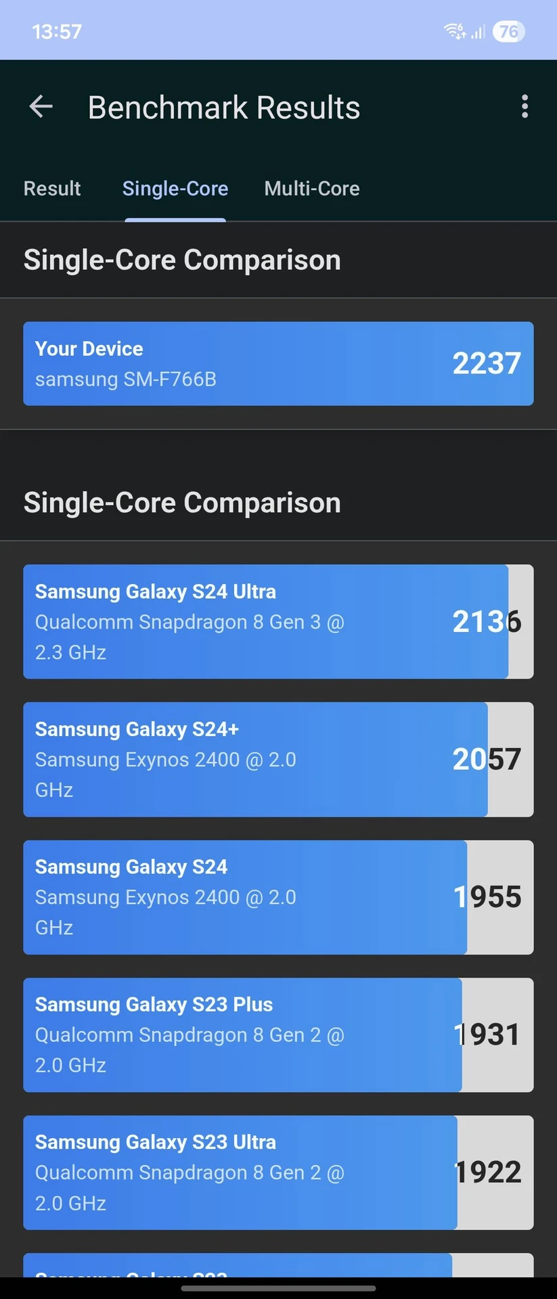Tap the Your Device score card
557x1299 pixels.
[278, 364]
